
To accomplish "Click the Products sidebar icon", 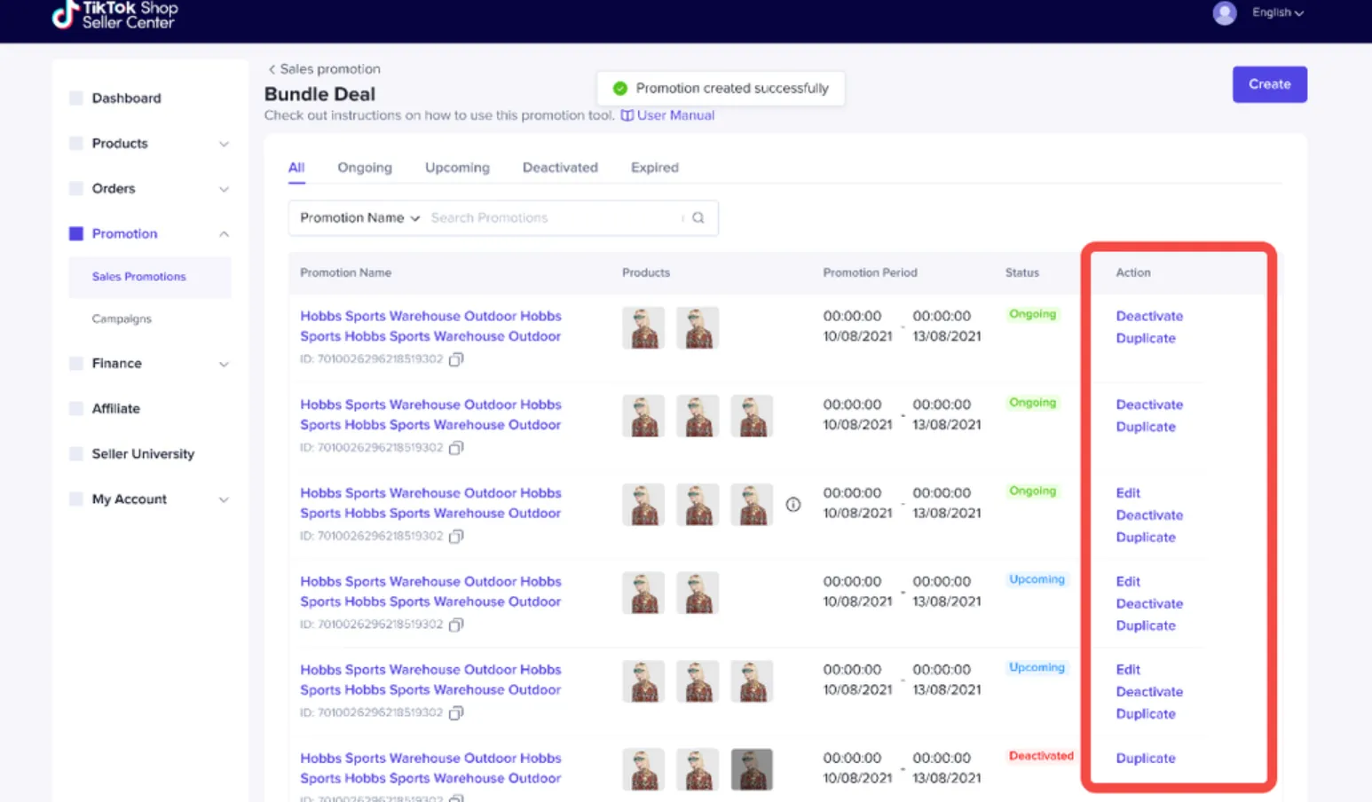I will (x=76, y=143).
